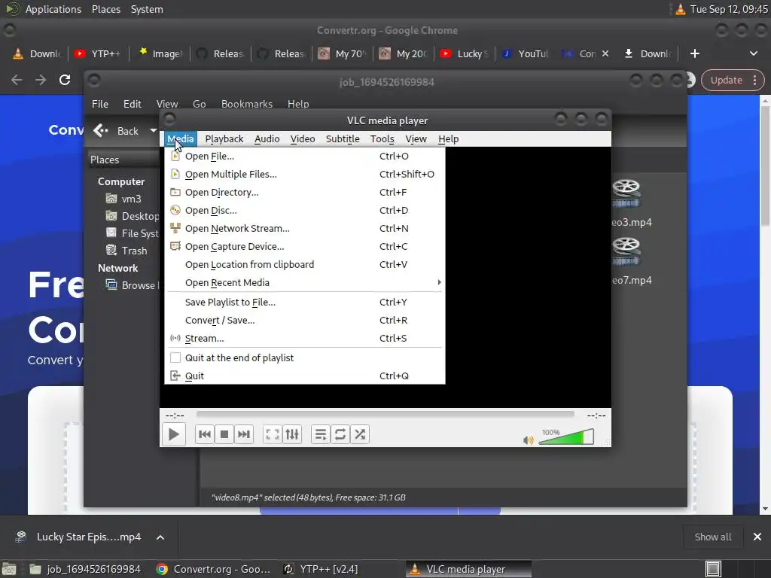The width and height of the screenshot is (771, 578).
Task: Open the Places menu in top panel
Action: pos(106,9)
